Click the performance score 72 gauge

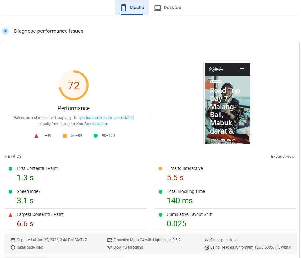click(74, 85)
